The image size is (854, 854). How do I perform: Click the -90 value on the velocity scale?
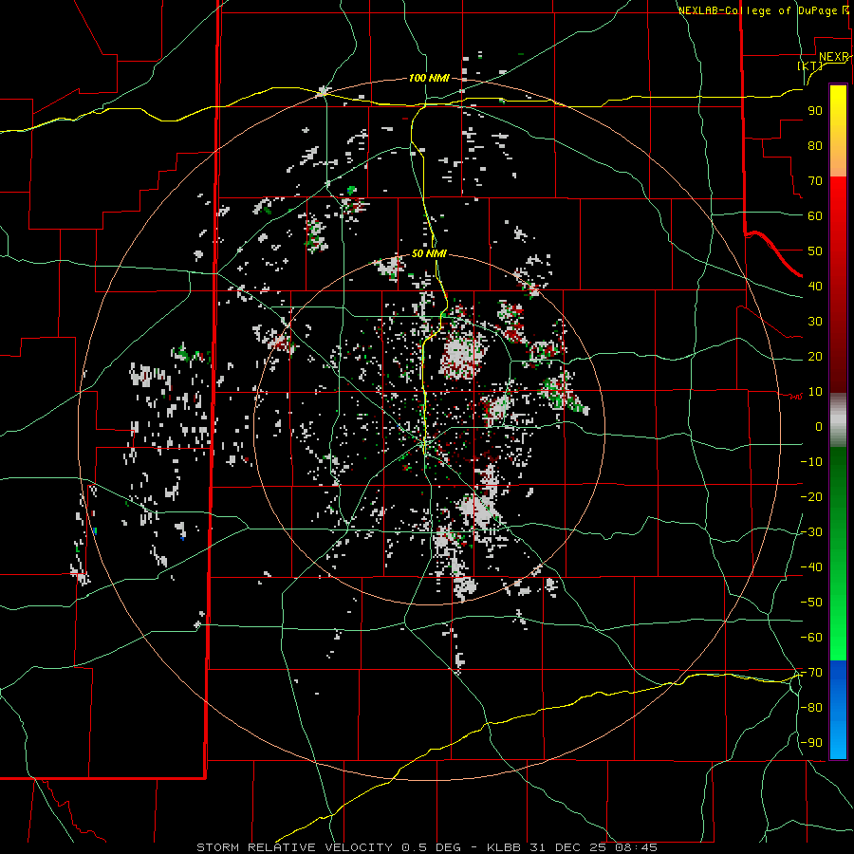point(811,743)
